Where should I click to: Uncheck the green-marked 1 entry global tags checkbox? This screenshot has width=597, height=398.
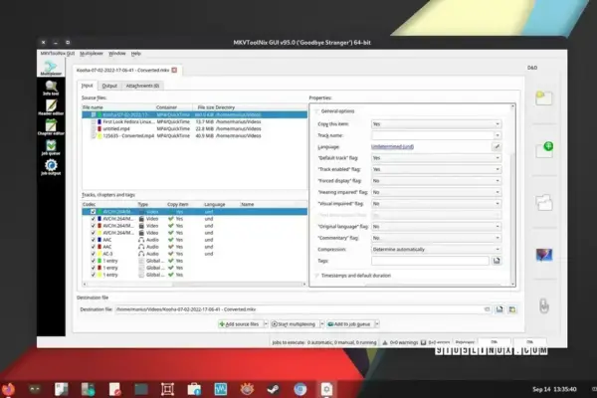pyautogui.click(x=93, y=261)
